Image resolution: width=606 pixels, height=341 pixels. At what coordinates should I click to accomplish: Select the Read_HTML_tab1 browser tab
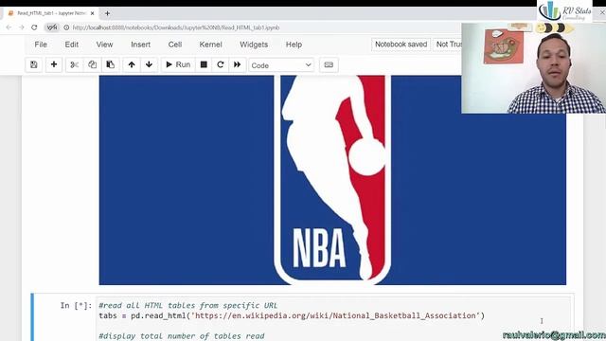tap(51, 13)
